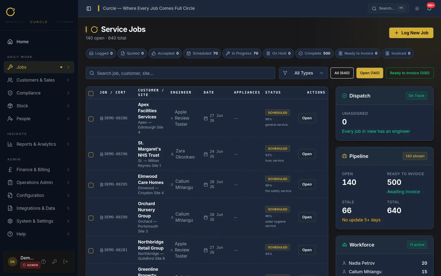Click the Workforce panel icon
The image size is (441, 276).
[345, 245]
